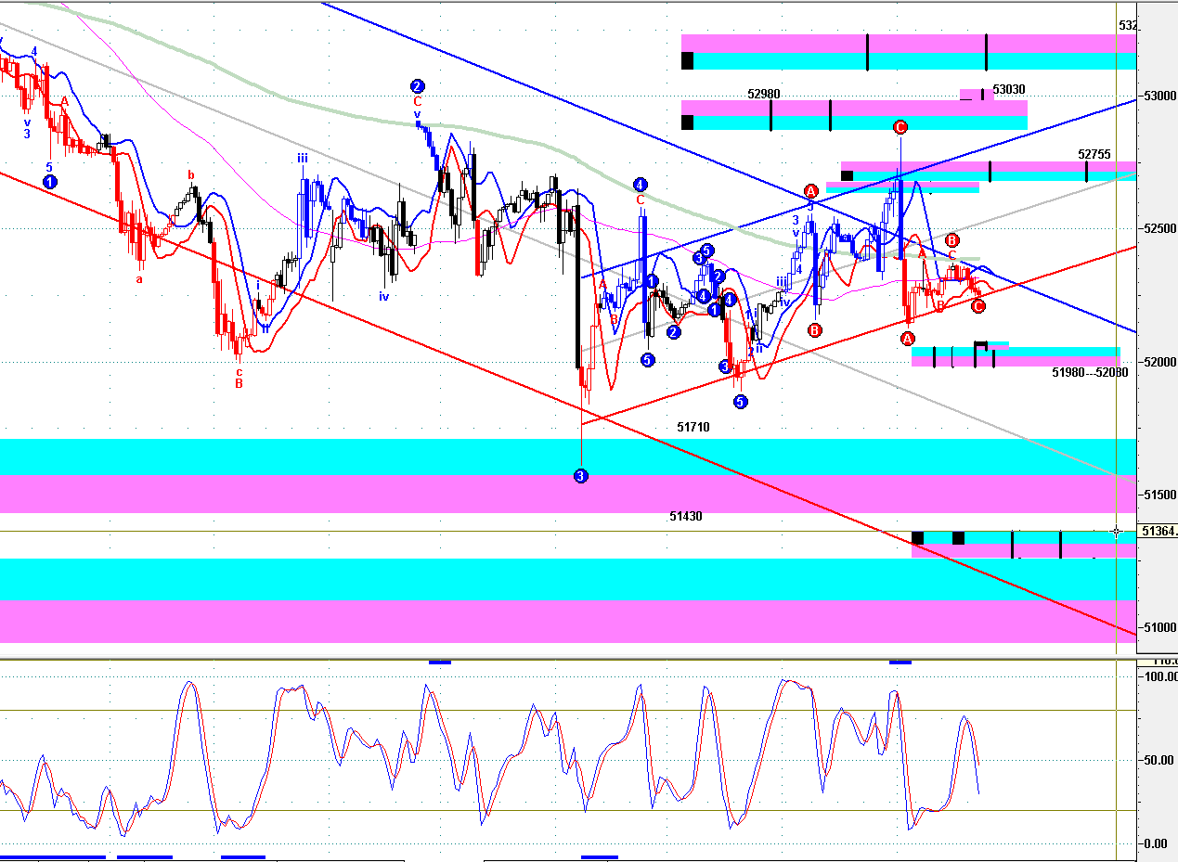Click the red circled C at the price spike
The image size is (1178, 862).
[x=900, y=126]
